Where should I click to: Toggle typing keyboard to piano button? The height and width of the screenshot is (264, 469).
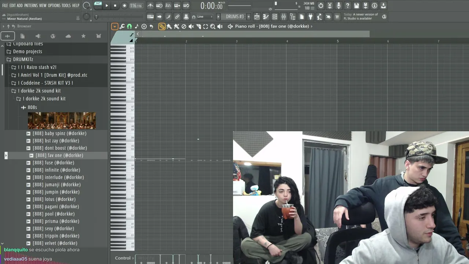tap(150, 17)
